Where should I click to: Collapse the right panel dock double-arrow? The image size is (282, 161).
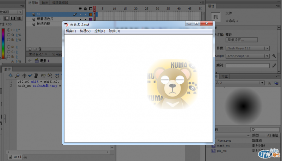click(278, 2)
